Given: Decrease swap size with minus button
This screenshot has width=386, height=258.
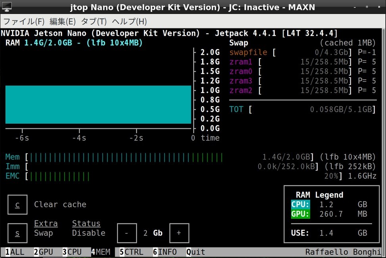Looking at the screenshot, I should pyautogui.click(x=127, y=233).
